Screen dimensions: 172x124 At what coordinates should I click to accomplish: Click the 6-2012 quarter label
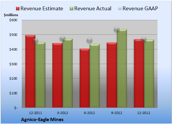(90, 113)
